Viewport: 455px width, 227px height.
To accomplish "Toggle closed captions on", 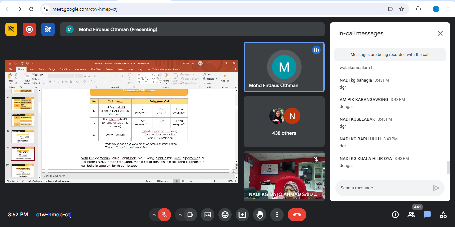I will [x=208, y=215].
